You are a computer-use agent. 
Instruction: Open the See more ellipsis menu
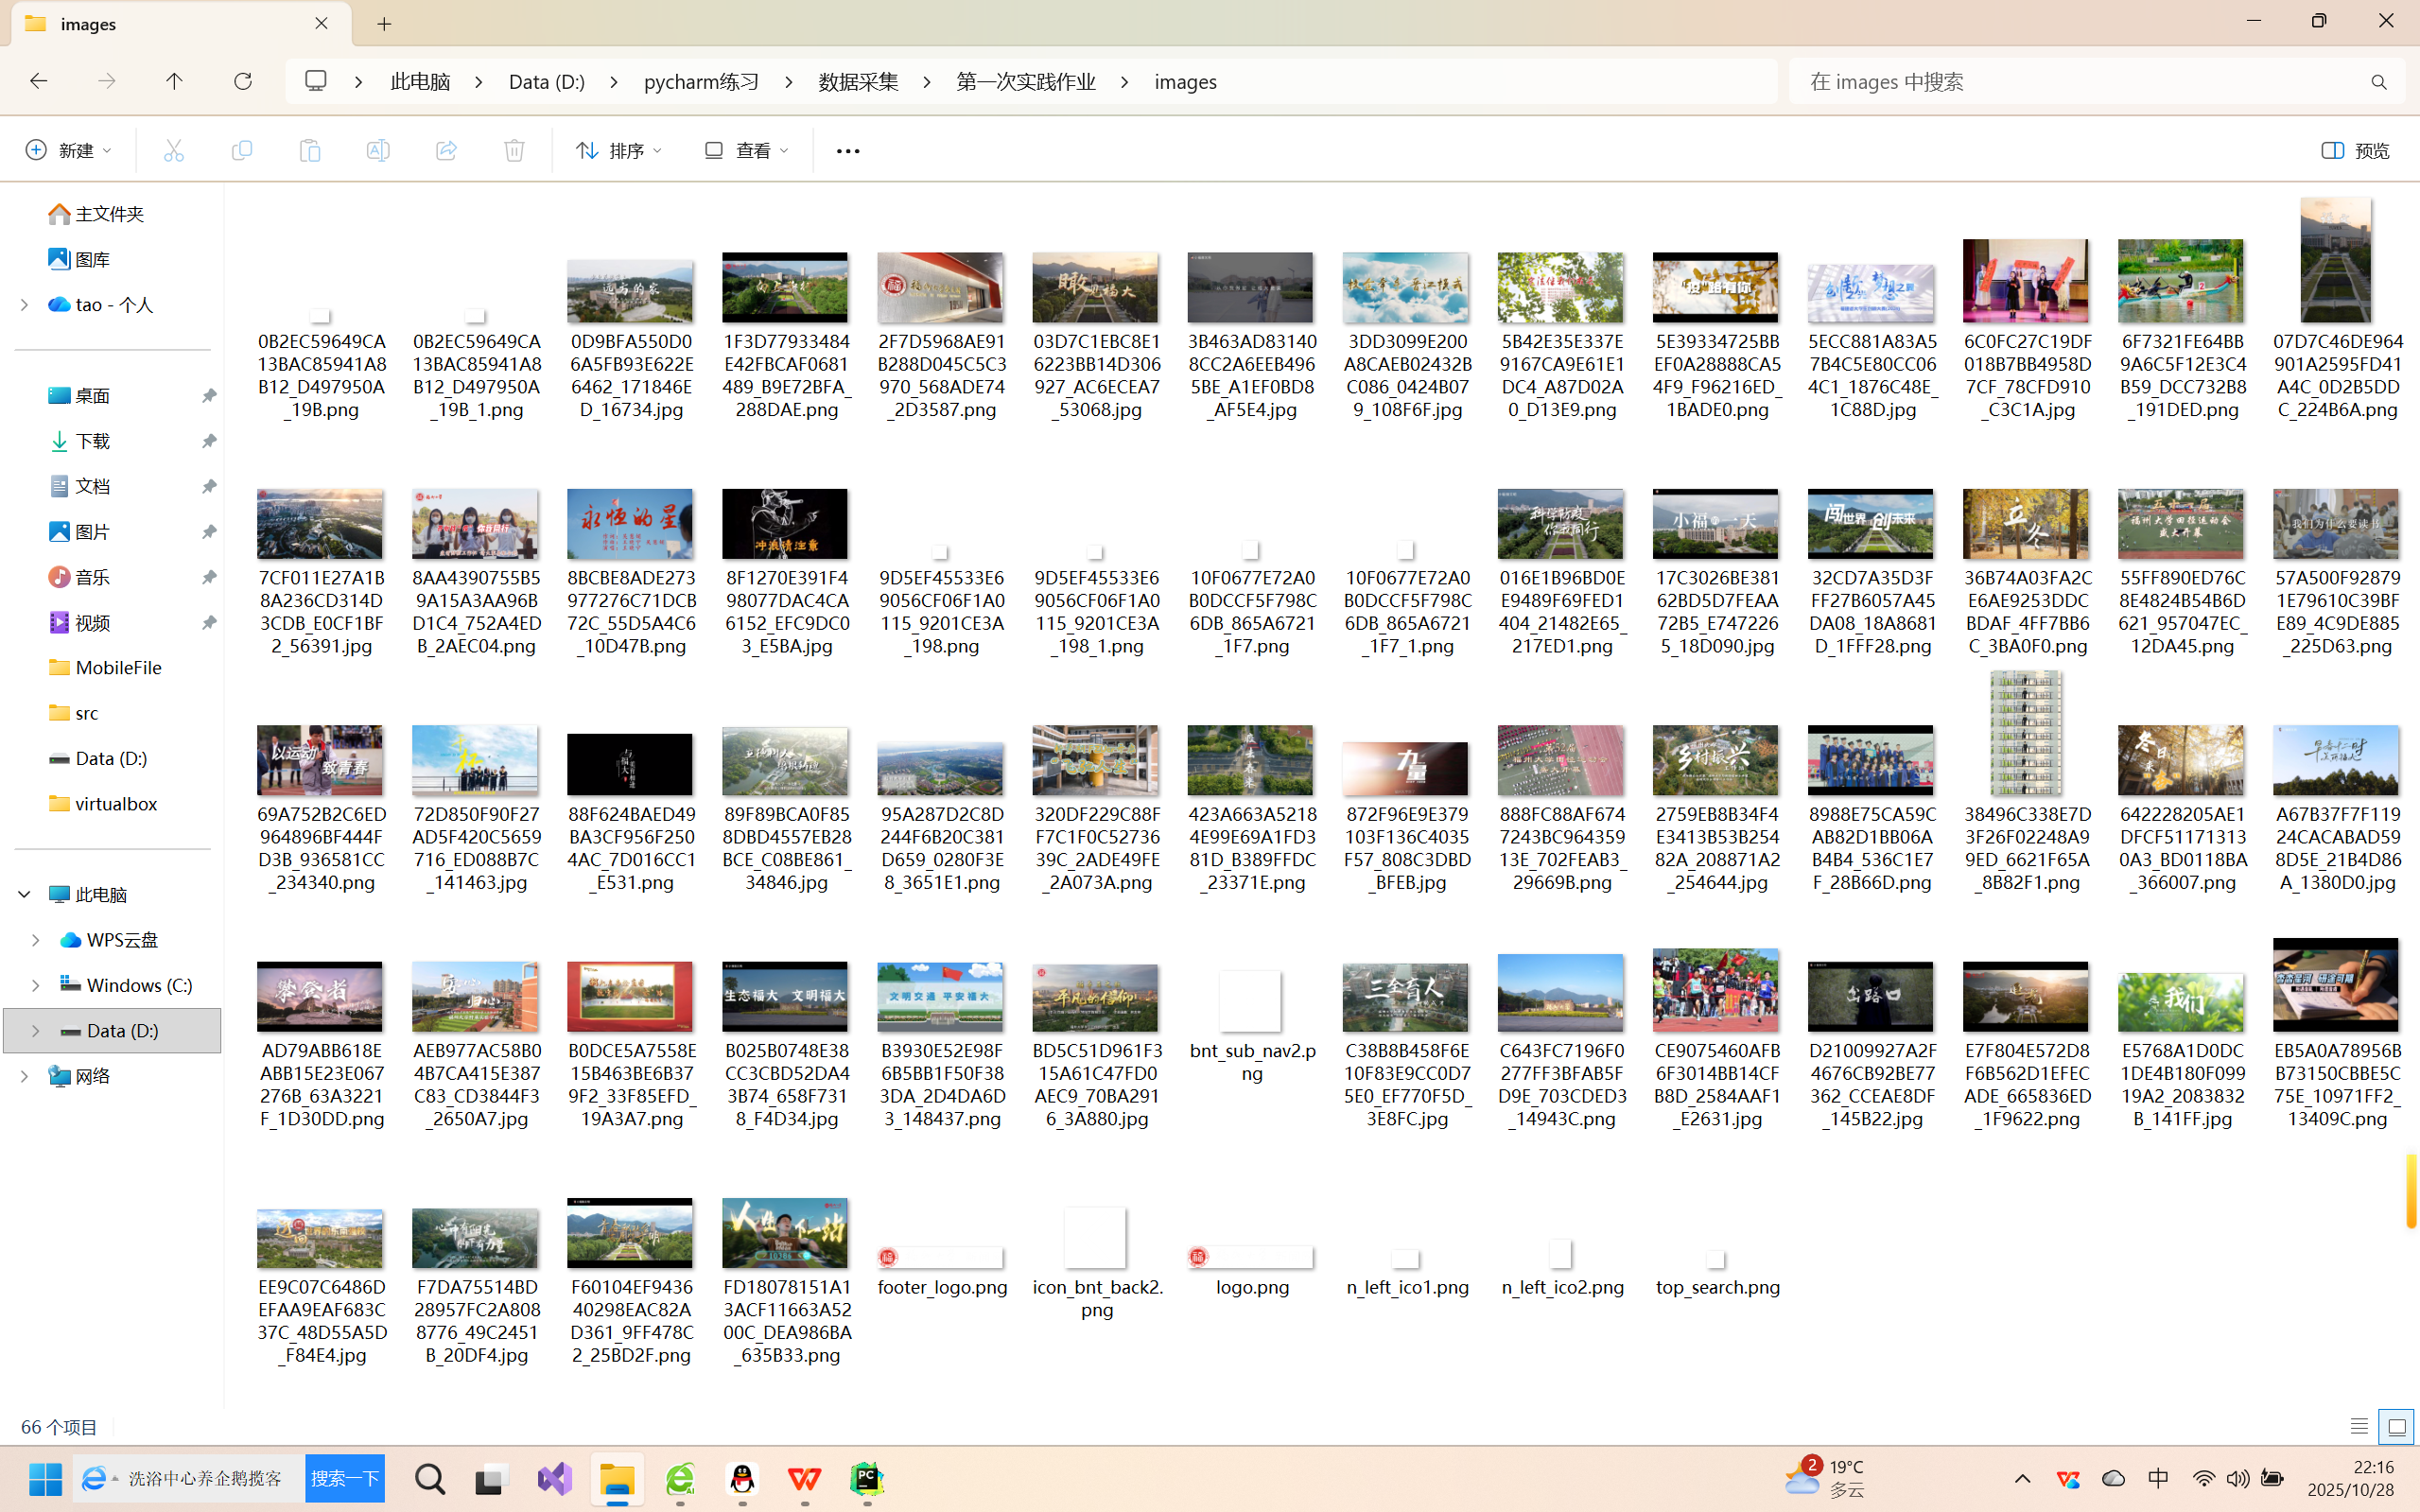point(847,150)
